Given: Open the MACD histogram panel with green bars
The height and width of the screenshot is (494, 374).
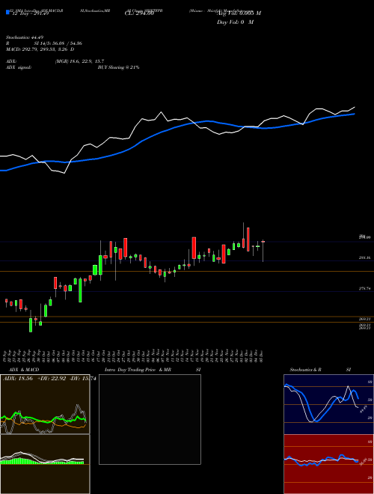Looking at the screenshot, I should (x=45, y=464).
